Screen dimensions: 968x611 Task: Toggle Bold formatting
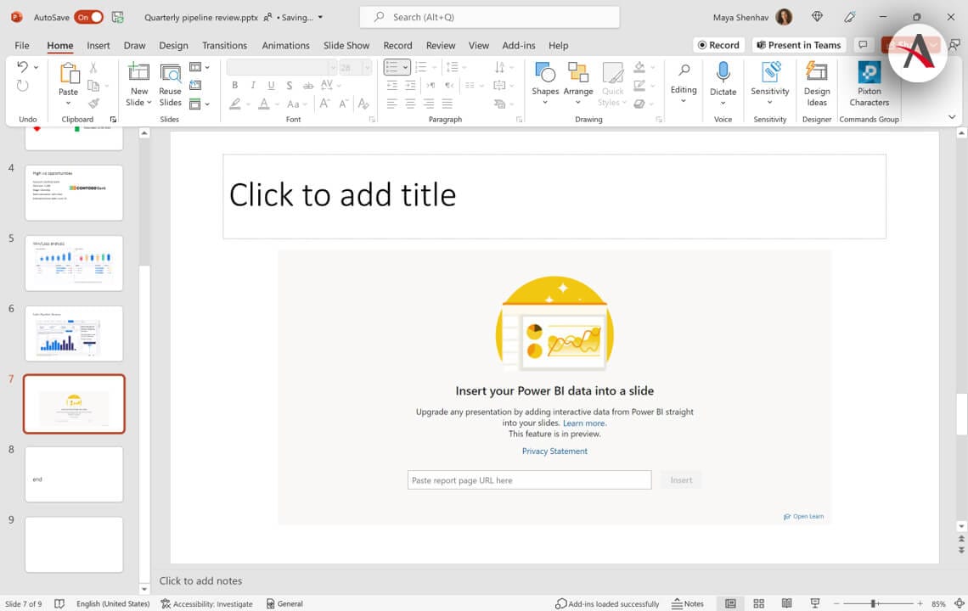coord(234,85)
